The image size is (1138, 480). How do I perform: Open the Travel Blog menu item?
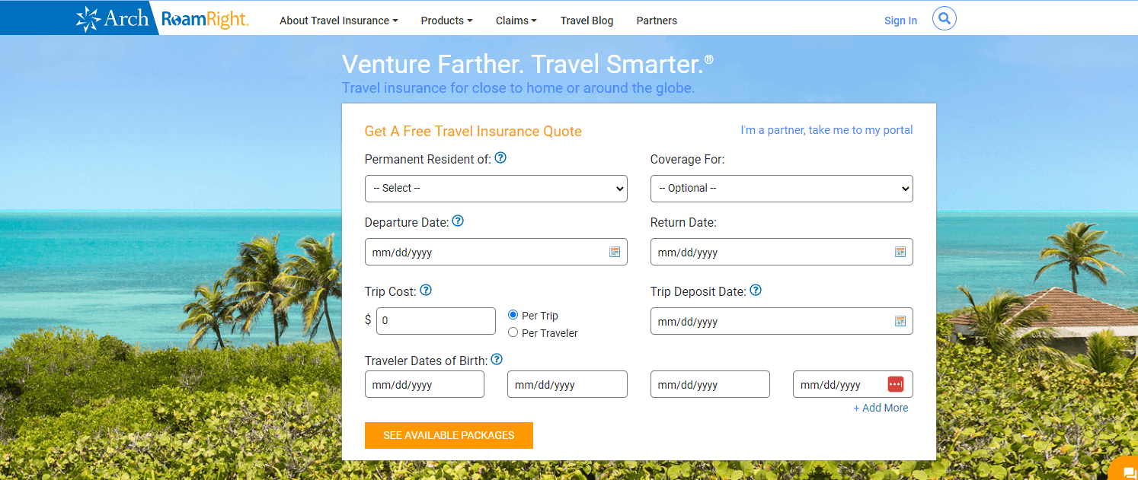[587, 21]
